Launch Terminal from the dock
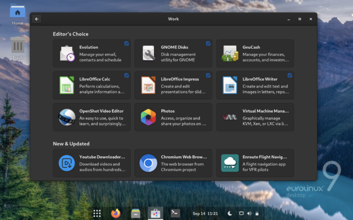The height and width of the screenshot is (220, 353). pos(175,213)
